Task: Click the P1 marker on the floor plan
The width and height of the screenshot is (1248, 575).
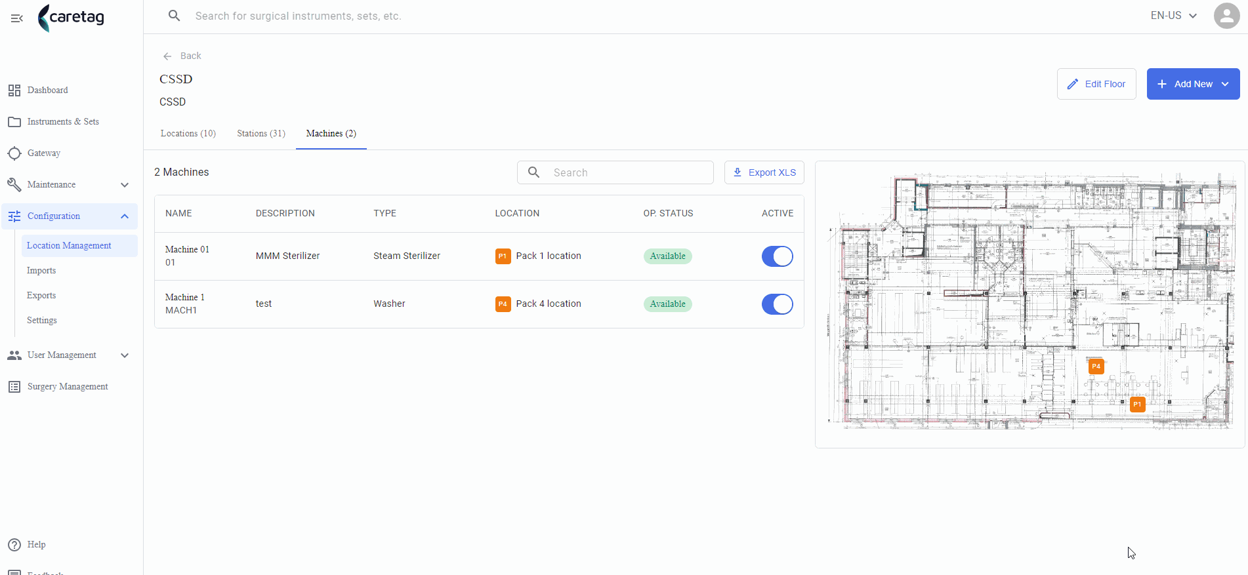Action: pyautogui.click(x=1137, y=405)
